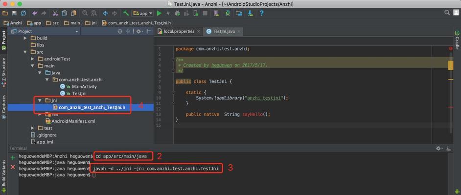The width and height of the screenshot is (461, 195).
Task: Collapse the jni folder
Action: coord(40,100)
